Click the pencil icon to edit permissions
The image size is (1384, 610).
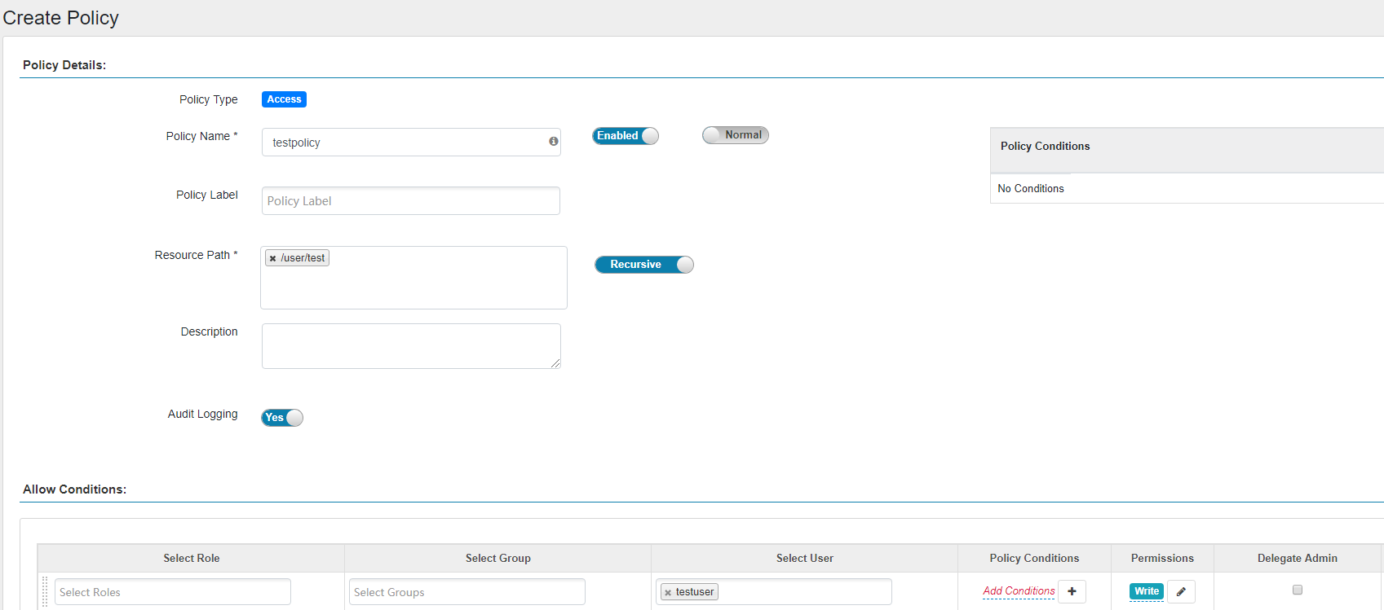1181,591
